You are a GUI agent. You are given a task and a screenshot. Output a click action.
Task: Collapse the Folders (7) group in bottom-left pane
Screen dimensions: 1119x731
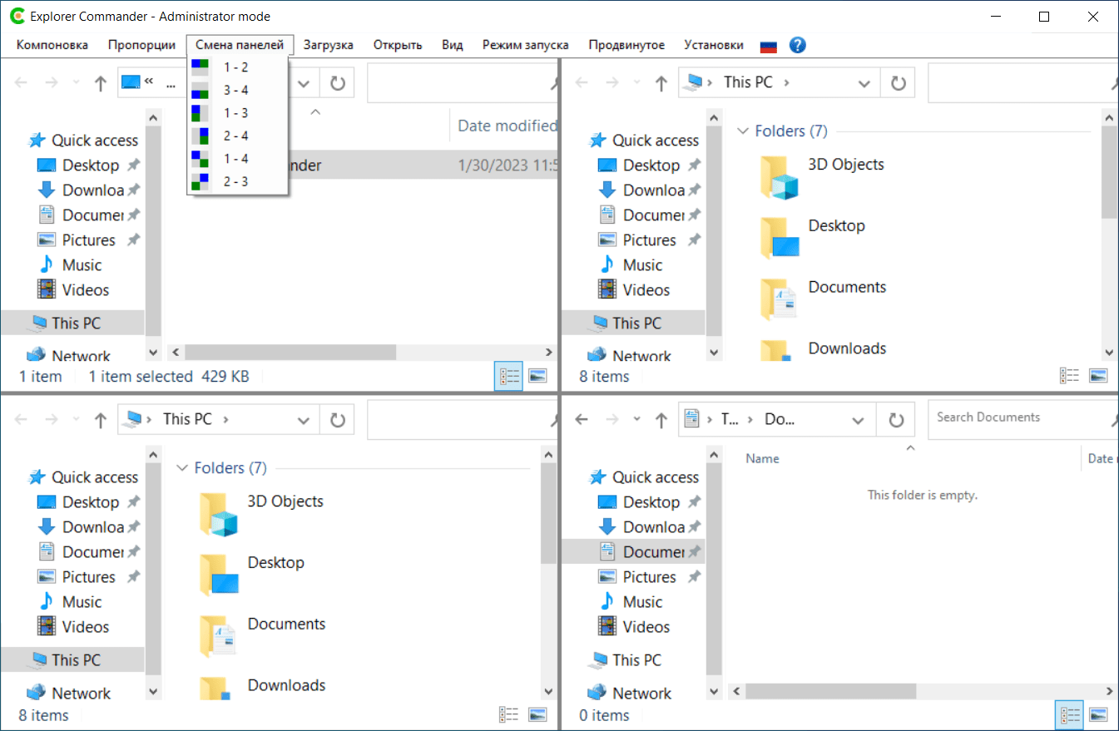pos(182,468)
